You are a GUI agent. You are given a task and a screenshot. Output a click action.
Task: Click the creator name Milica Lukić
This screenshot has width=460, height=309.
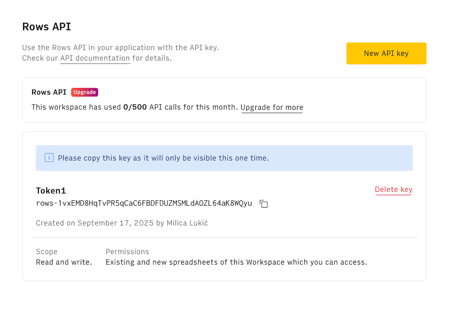[x=187, y=223]
